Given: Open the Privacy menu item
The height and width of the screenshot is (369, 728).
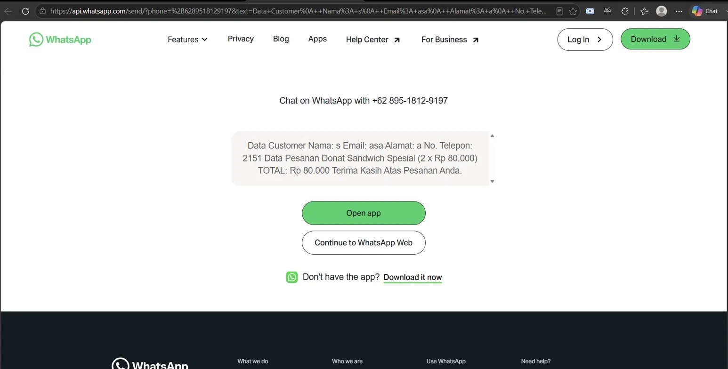Looking at the screenshot, I should (241, 39).
